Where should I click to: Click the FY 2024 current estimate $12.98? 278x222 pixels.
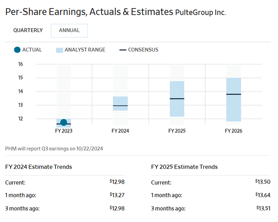pos(117,182)
